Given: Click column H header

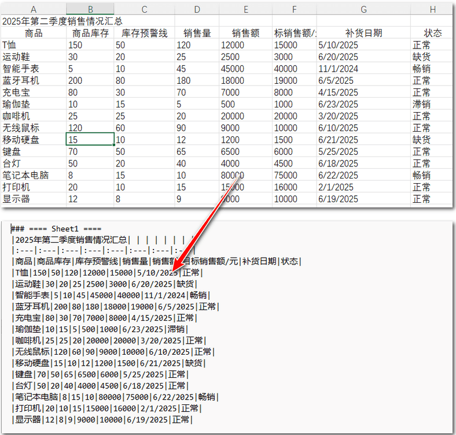Looking at the screenshot, I should click(432, 9).
